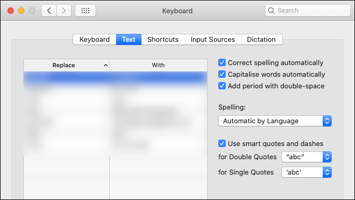The image size is (355, 200).
Task: Open the Shortcuts tab
Action: [x=163, y=40]
